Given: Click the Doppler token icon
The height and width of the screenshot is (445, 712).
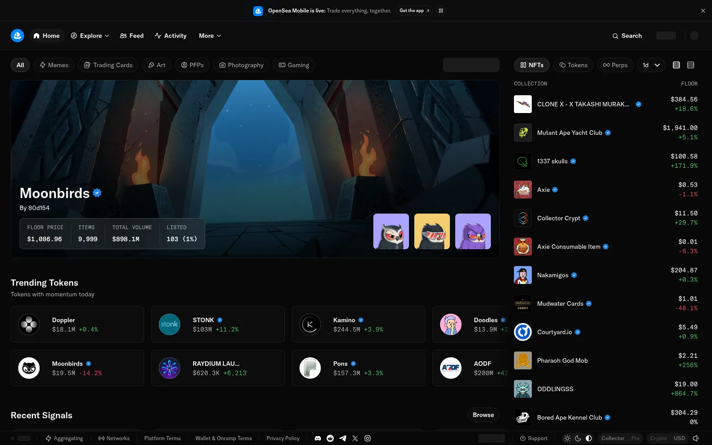Looking at the screenshot, I should coord(29,324).
